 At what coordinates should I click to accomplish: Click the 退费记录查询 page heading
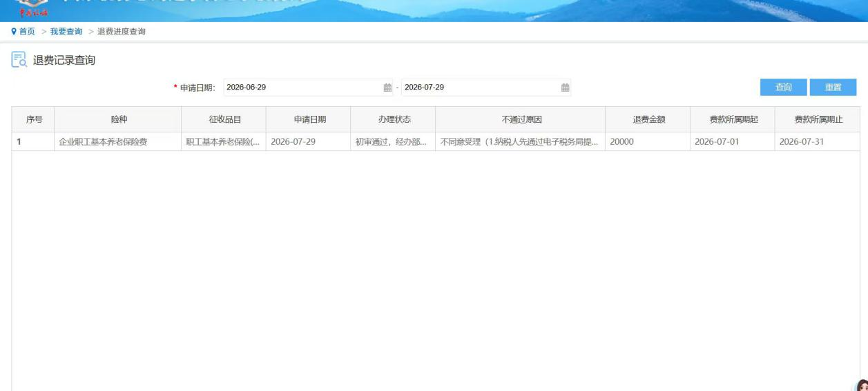click(x=64, y=61)
